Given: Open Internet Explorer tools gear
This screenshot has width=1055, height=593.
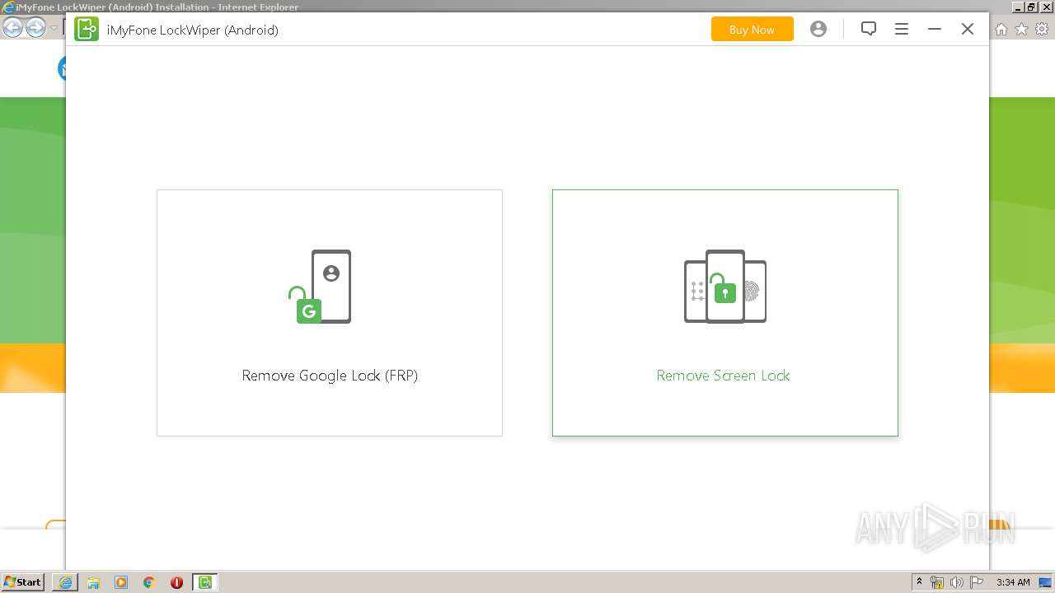Looking at the screenshot, I should point(1042,30).
